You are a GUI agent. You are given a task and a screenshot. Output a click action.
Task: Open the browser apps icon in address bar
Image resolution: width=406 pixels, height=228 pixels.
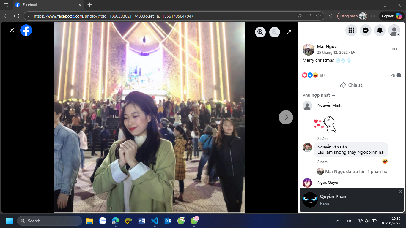click(309, 16)
